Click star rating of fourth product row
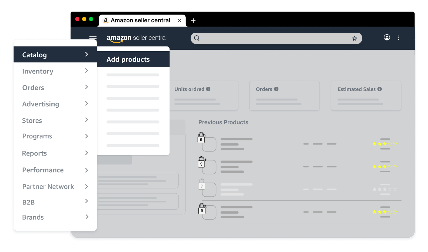This screenshot has height=252, width=428. coord(385,212)
